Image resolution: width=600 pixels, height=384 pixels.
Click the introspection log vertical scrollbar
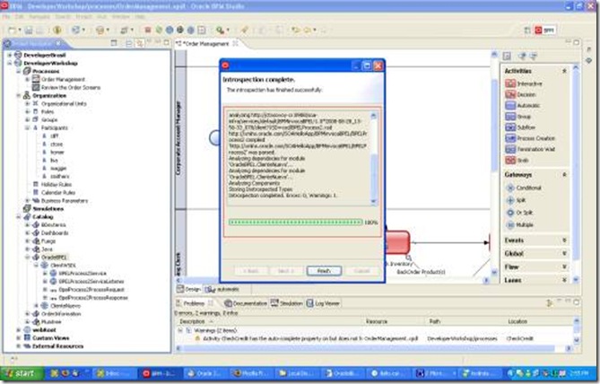tap(373, 159)
